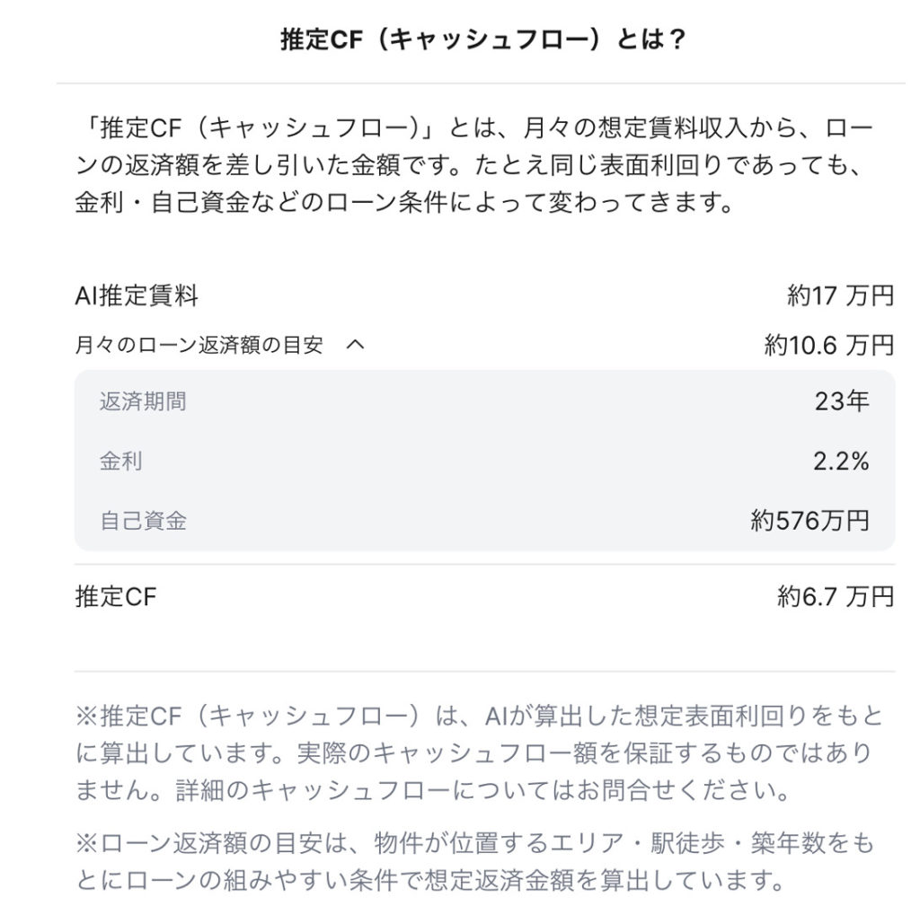Select the 返済期間 row label
This screenshot has height=906, width=920.
coord(143,401)
